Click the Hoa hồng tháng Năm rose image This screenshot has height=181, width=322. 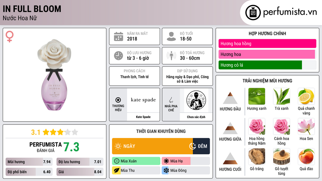pyautogui.click(x=257, y=126)
